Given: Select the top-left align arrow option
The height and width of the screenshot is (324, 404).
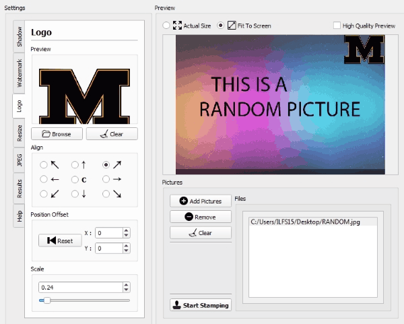Looking at the screenshot, I should (x=44, y=165).
